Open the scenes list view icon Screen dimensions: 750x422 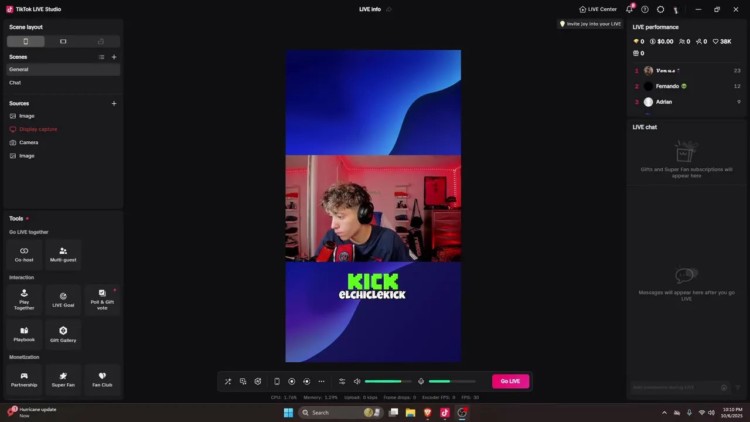click(101, 57)
